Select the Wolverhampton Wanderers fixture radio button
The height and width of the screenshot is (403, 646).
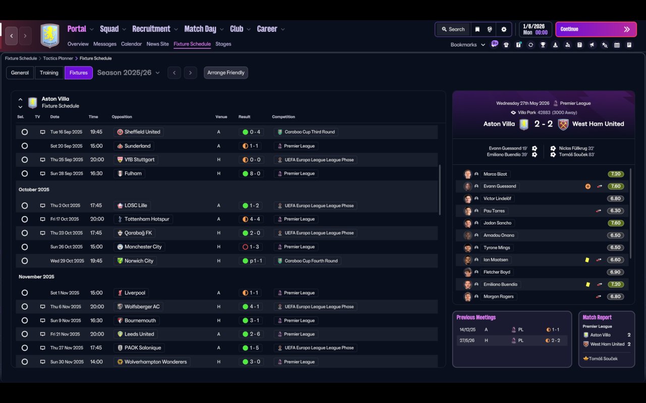[25, 362]
